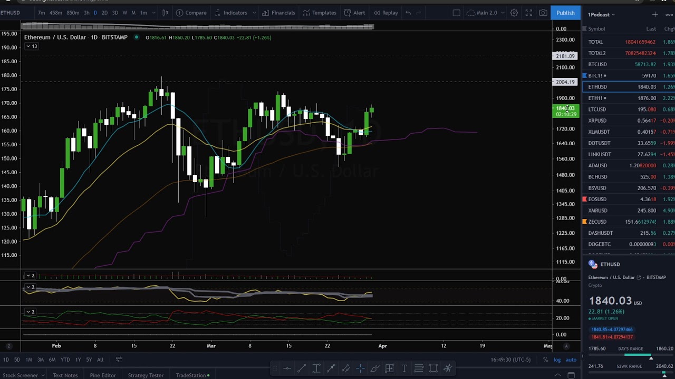Switch chart to the 2D interval

click(x=104, y=13)
